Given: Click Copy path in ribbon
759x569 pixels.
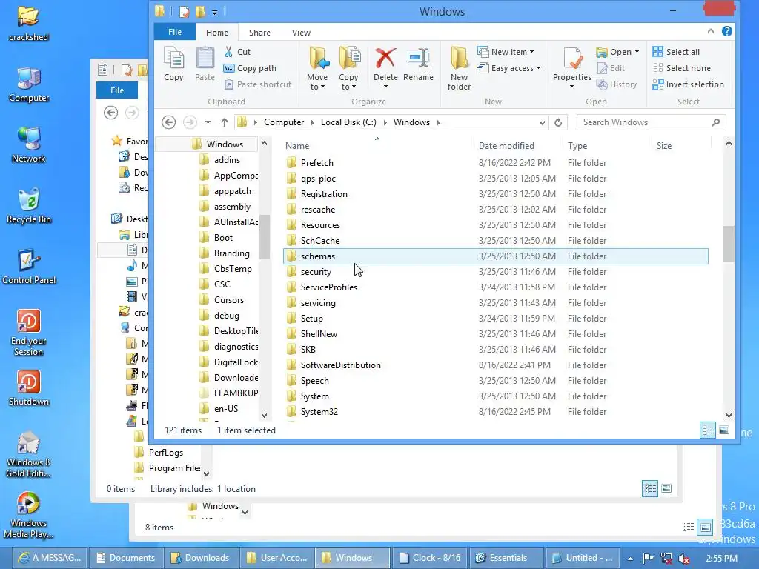Looking at the screenshot, I should pyautogui.click(x=250, y=68).
